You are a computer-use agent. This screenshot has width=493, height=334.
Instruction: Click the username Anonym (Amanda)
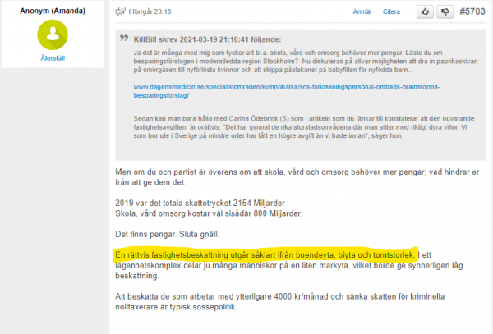53,11
